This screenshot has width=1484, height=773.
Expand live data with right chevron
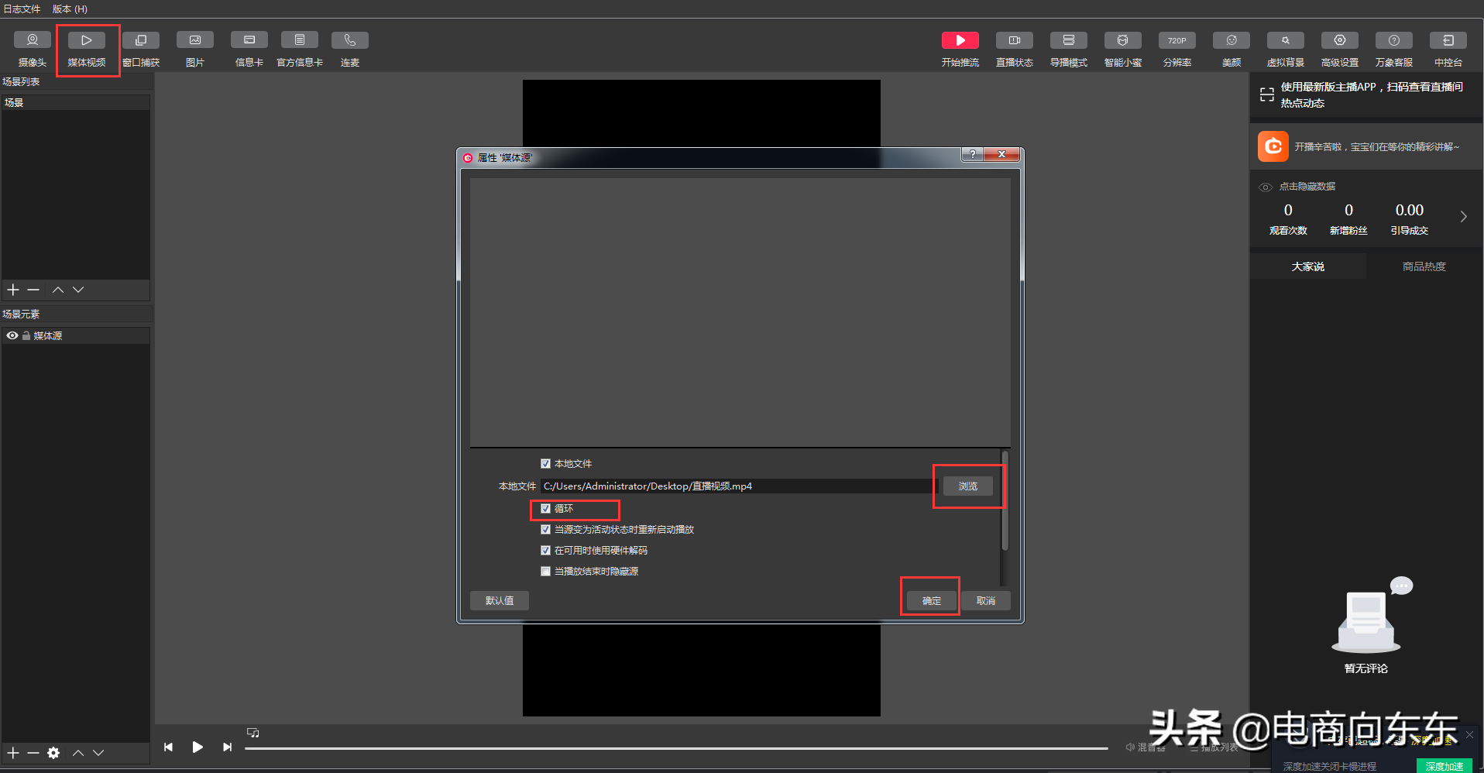click(1463, 217)
